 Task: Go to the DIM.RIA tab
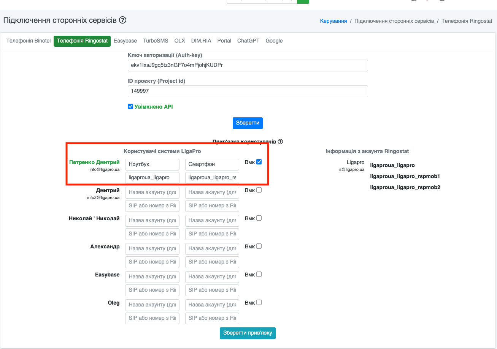[x=201, y=41]
